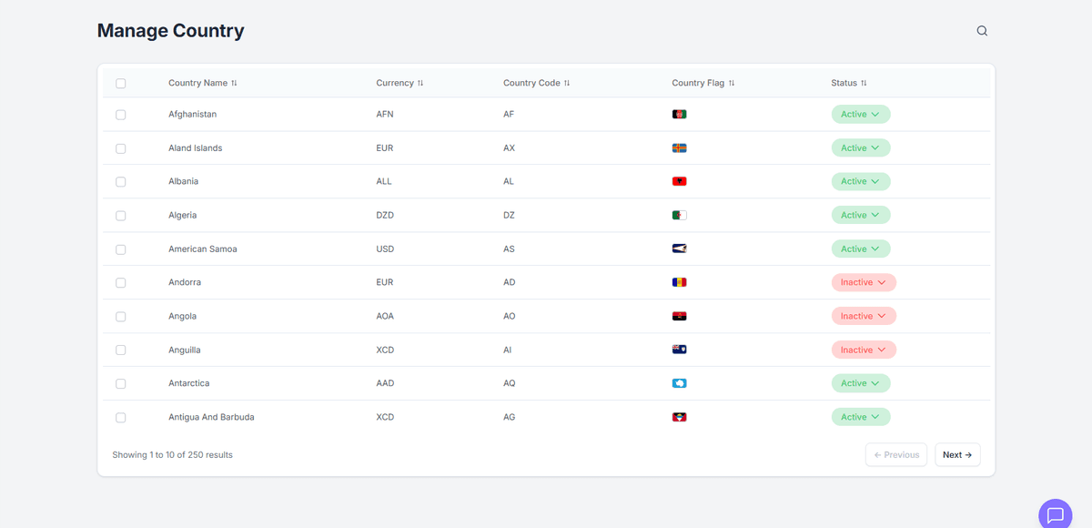Click the Aland Islands flag icon
1092x528 pixels.
pos(679,147)
